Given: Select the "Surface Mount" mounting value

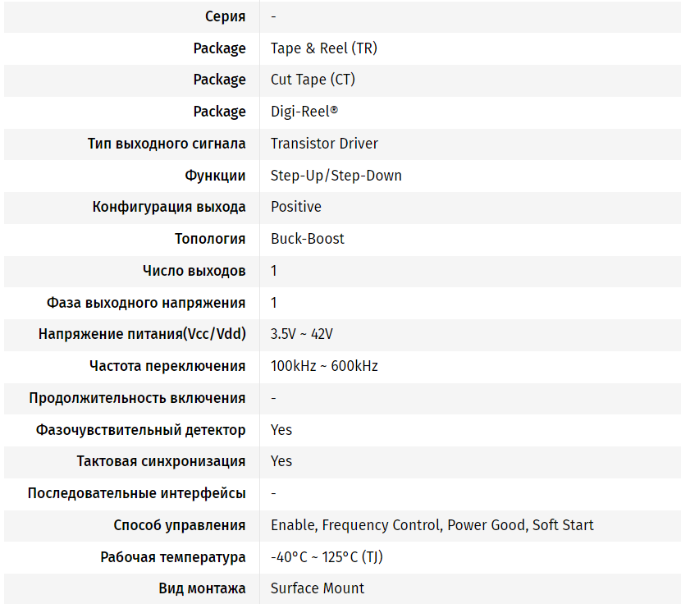Looking at the screenshot, I should (317, 588).
